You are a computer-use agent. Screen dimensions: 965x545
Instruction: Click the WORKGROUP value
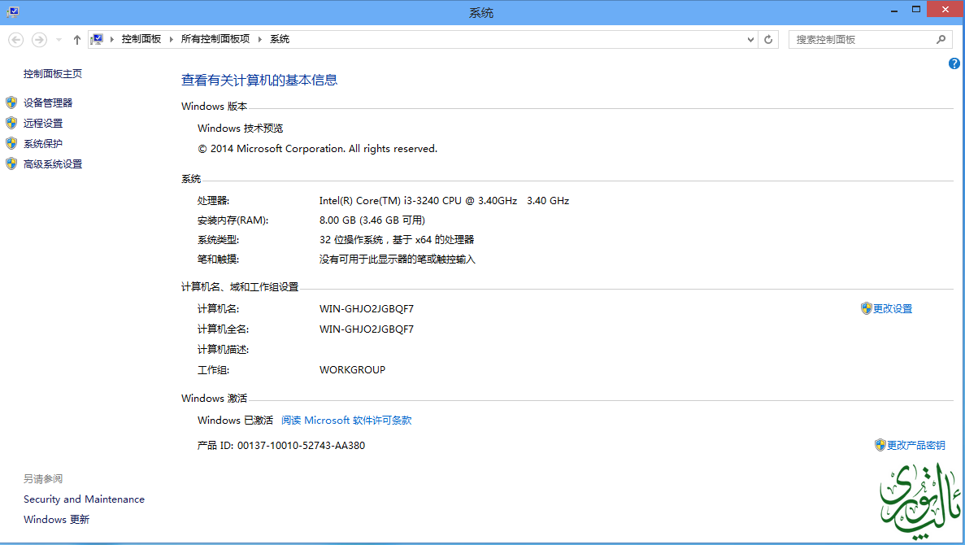pyautogui.click(x=352, y=369)
